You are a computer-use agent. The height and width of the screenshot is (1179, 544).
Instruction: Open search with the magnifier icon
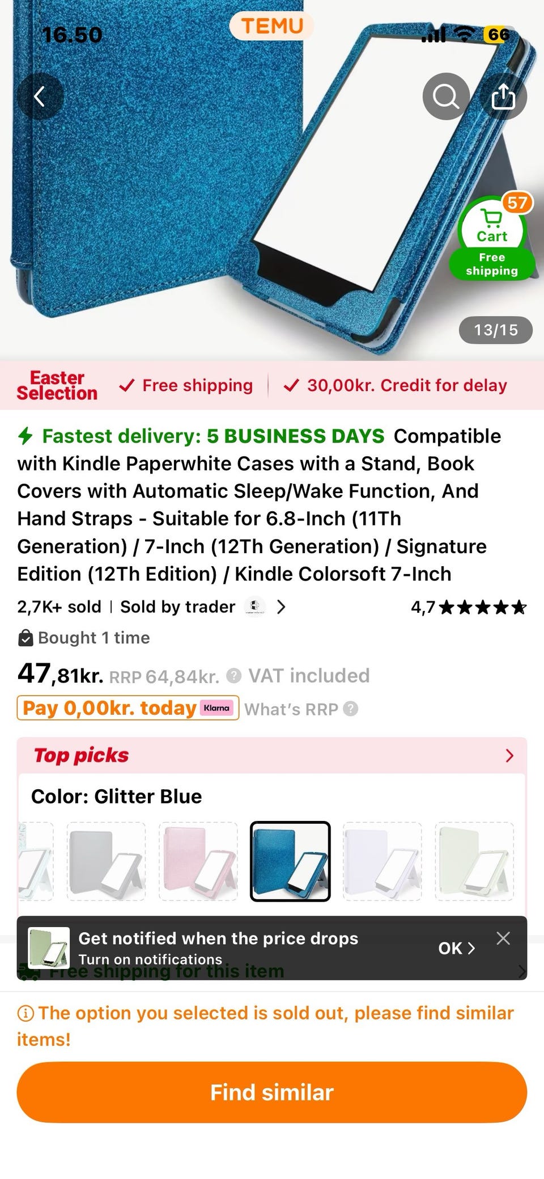(446, 96)
